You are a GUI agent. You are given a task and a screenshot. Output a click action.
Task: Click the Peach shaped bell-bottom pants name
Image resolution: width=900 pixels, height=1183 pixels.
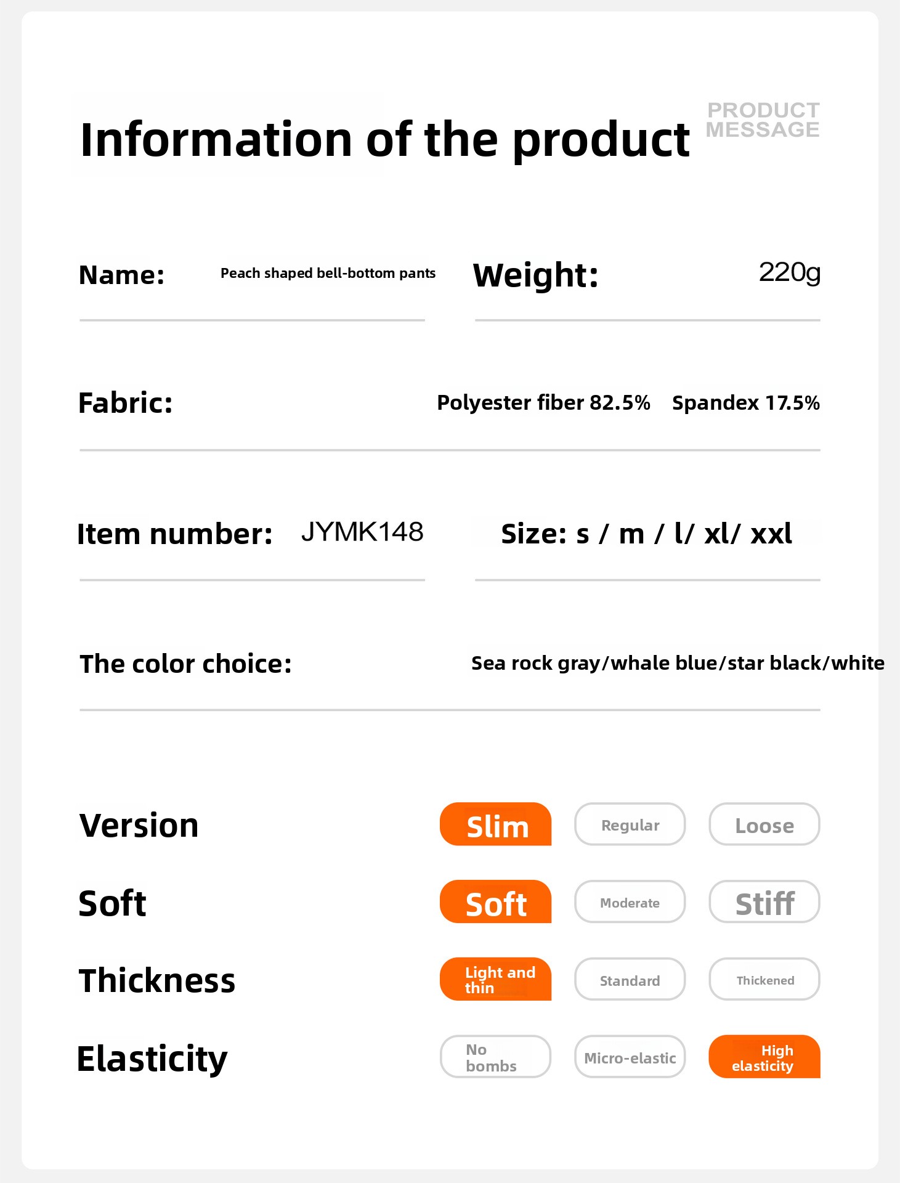pos(328,273)
